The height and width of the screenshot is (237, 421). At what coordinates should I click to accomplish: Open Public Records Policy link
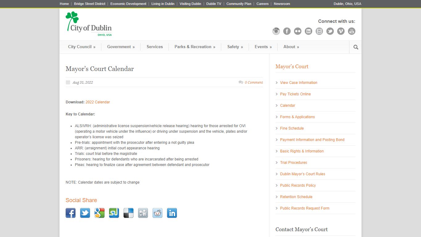tap(298, 185)
